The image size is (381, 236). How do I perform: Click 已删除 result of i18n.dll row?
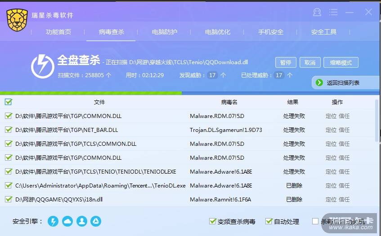[294, 199]
